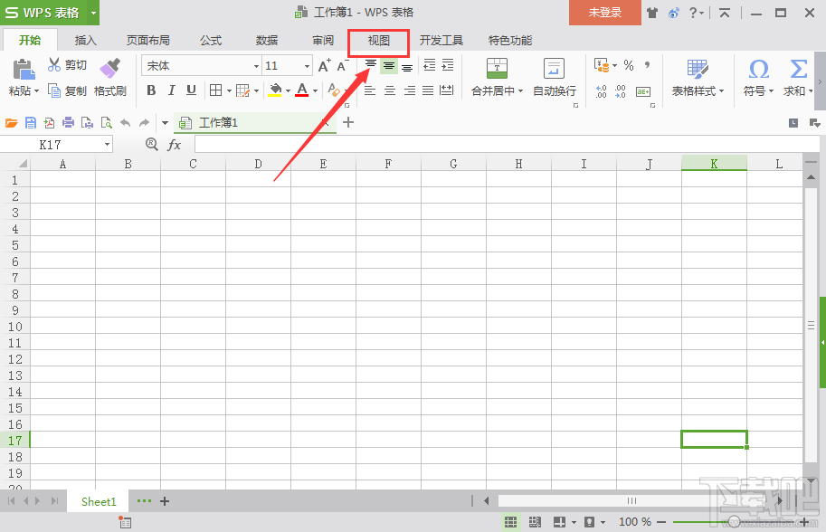
Task: Select the Format Painter tool
Action: (109, 80)
